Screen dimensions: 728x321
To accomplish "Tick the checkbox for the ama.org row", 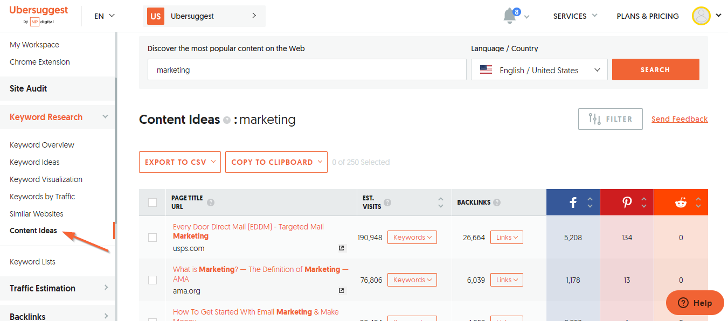I will click(x=152, y=280).
